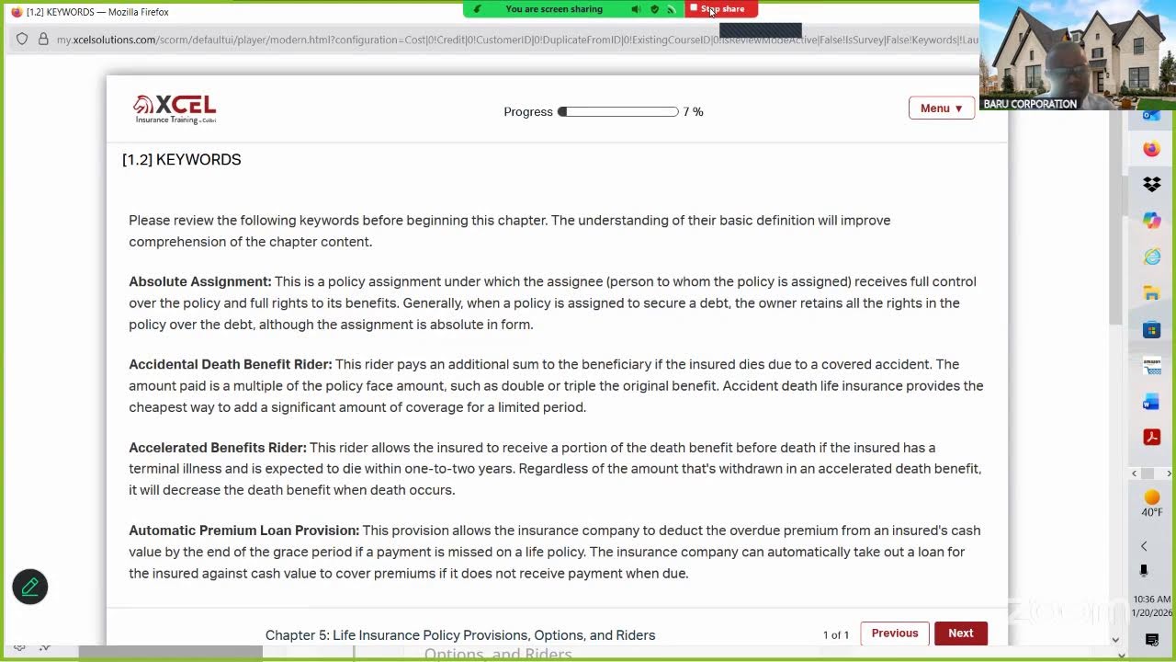Open Microsoft Store from the taskbar

tap(1152, 330)
